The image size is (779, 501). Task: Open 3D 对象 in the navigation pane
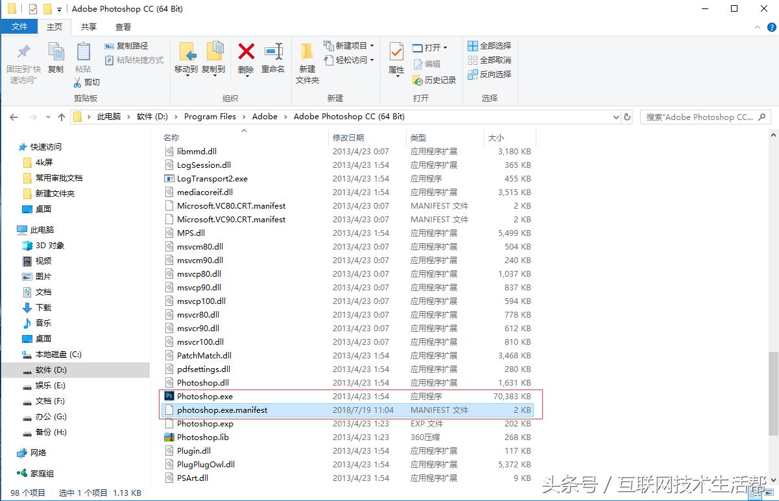[x=50, y=246]
